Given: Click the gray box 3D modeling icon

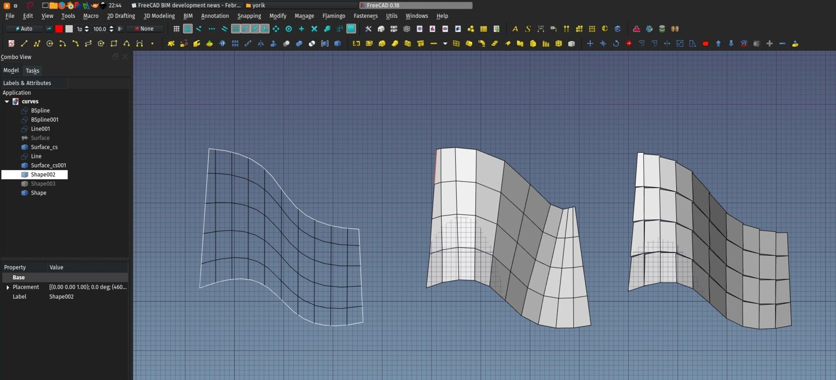Looking at the screenshot, I should pos(571,44).
